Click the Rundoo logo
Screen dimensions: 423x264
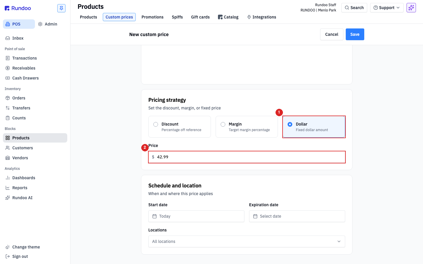(18, 8)
